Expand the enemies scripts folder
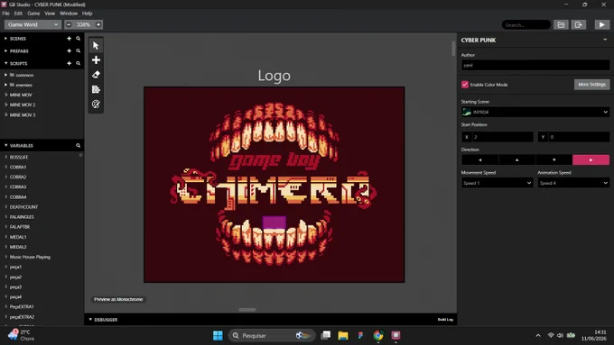 click(6, 85)
